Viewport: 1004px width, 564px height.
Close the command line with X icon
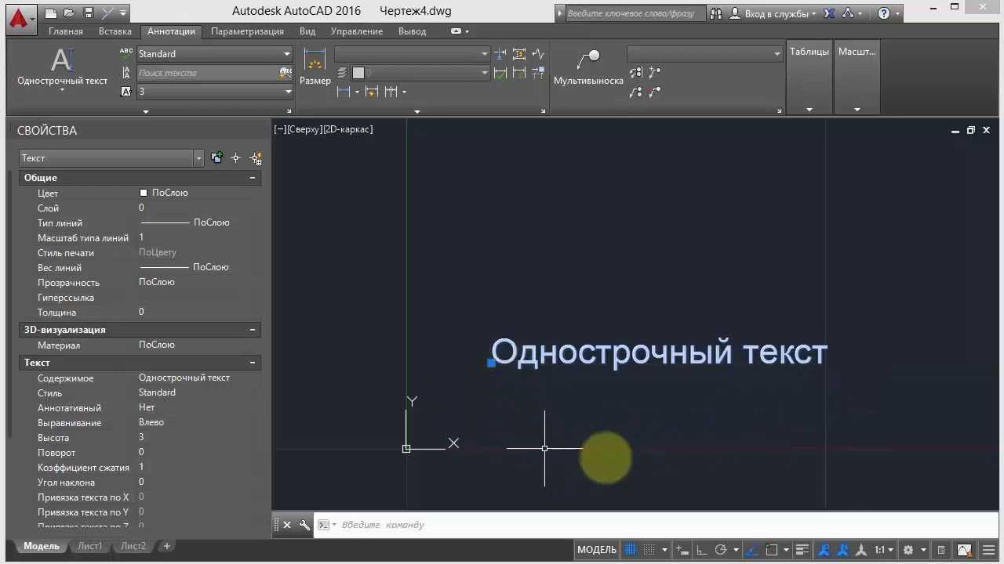point(287,525)
